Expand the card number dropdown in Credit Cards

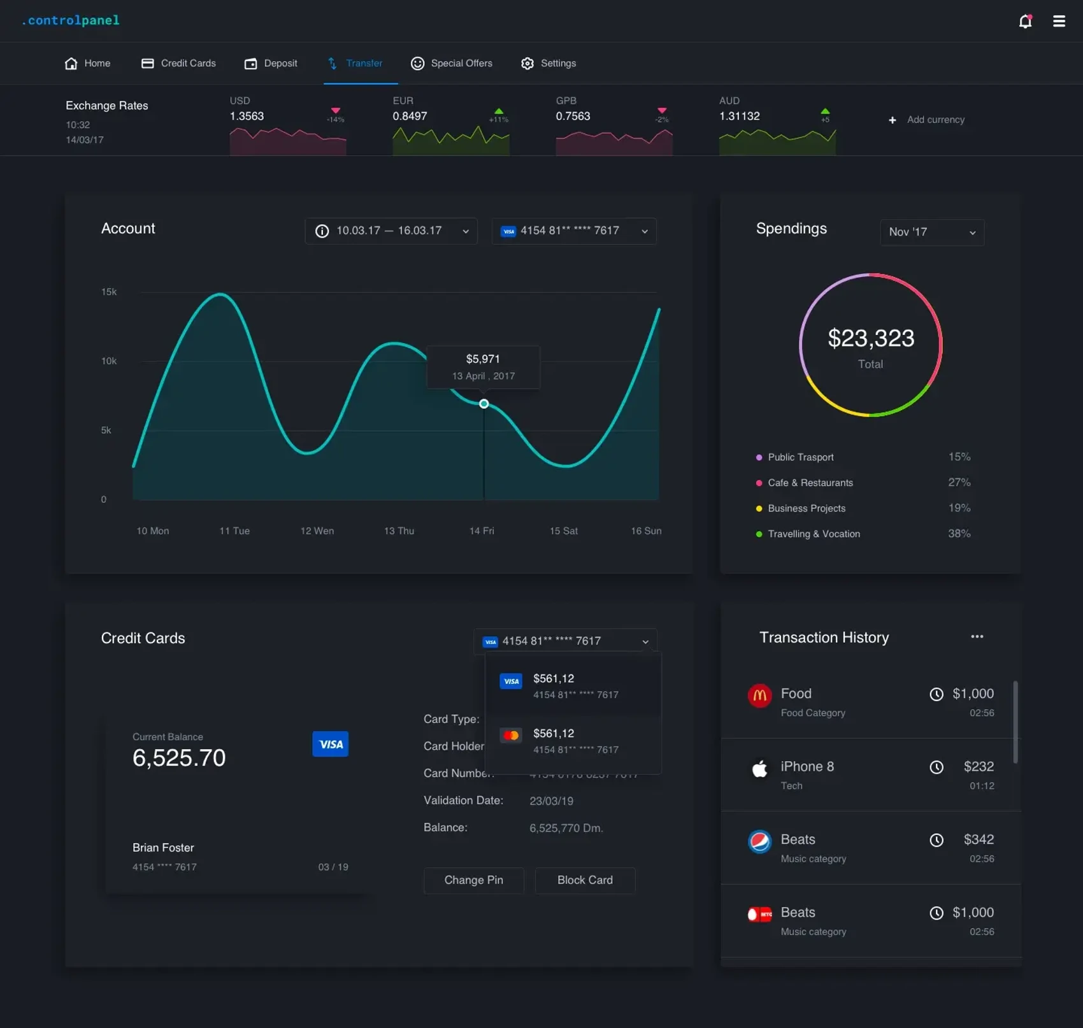[x=645, y=641]
